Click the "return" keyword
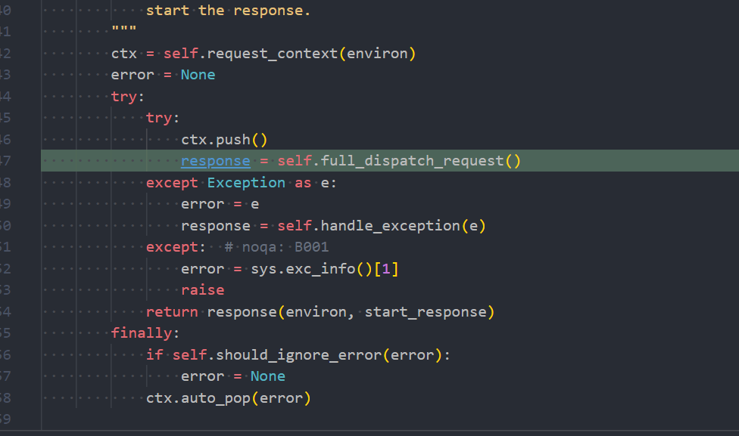This screenshot has width=739, height=436. click(172, 312)
